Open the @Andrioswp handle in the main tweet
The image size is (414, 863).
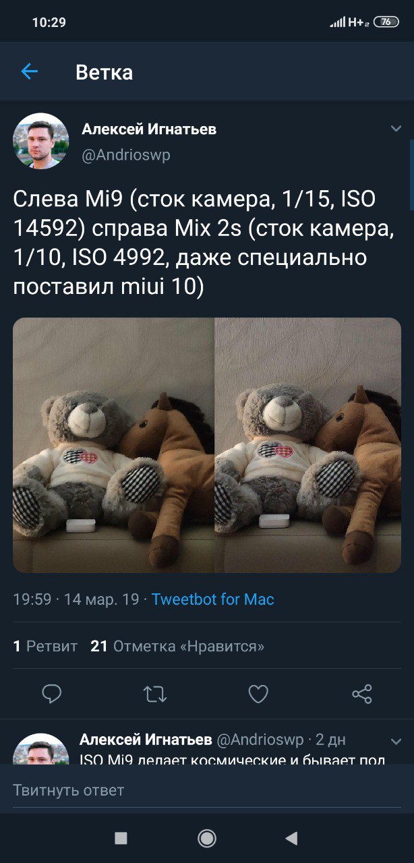pos(126,155)
